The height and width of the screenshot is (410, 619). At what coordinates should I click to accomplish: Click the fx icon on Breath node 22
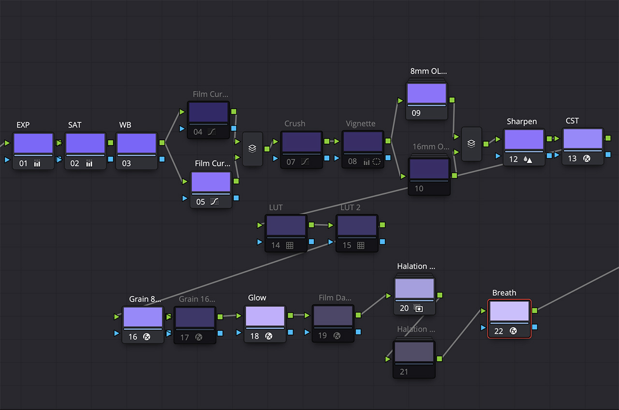[x=513, y=331]
